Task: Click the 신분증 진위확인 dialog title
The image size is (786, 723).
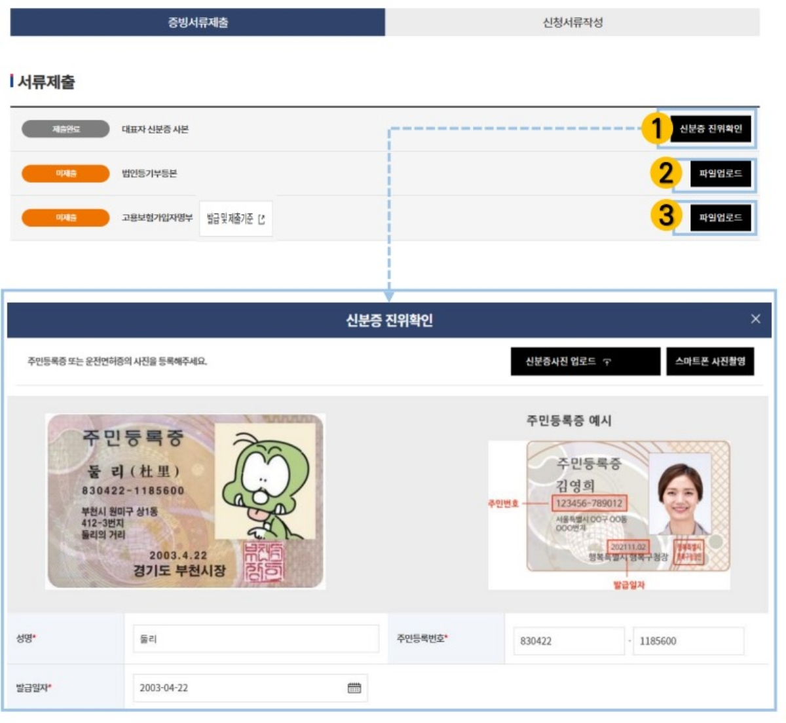Action: 389,320
